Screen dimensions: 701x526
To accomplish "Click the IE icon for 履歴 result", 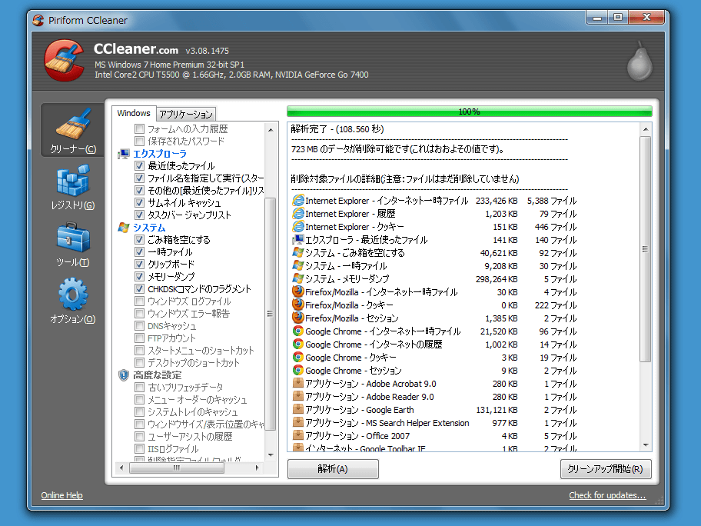I will (297, 213).
